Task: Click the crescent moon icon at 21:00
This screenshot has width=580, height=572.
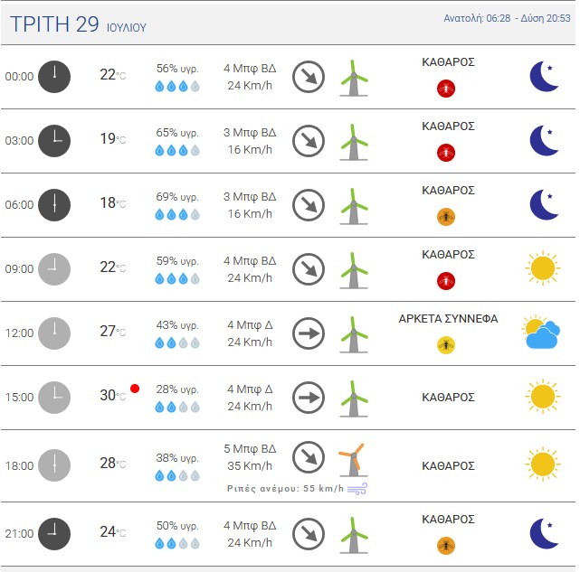Action: click(544, 533)
